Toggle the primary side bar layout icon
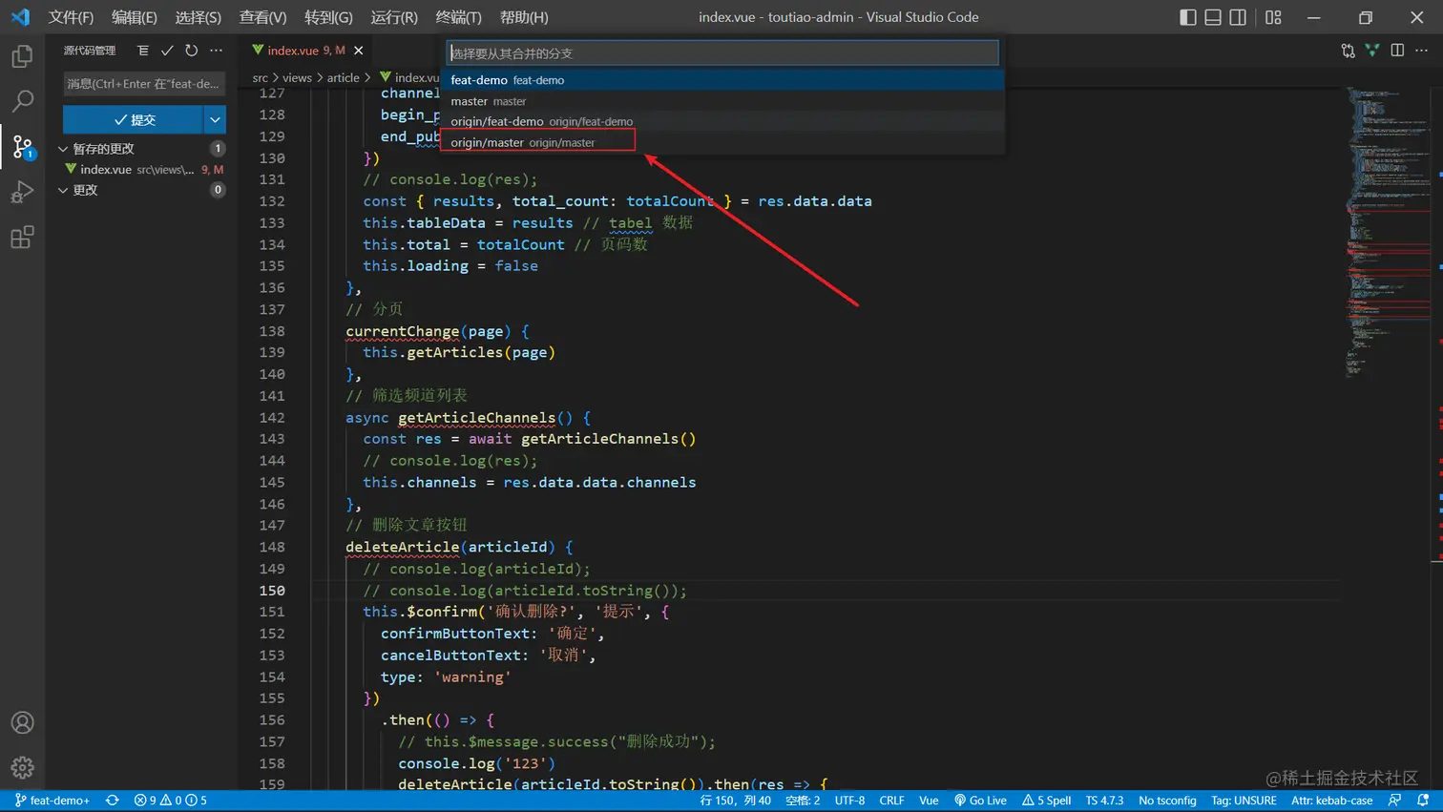1443x812 pixels. click(x=1187, y=17)
